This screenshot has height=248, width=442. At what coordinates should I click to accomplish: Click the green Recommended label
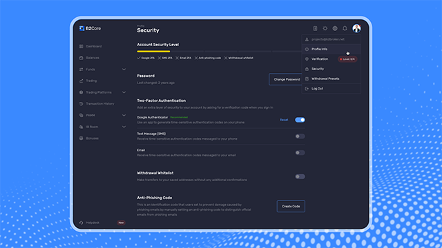(179, 117)
